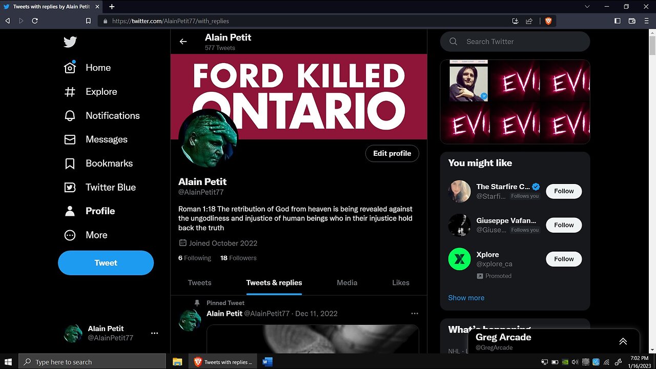Click the share page icon in address bar

(x=529, y=21)
